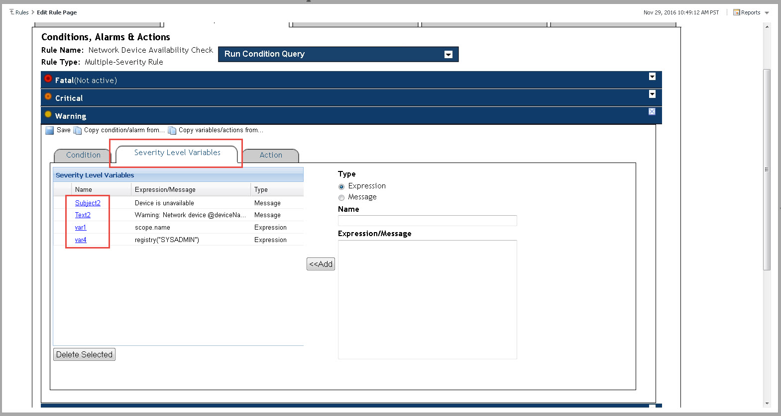The width and height of the screenshot is (781, 416).
Task: Click the red Fatal severity icon
Action: coord(48,79)
